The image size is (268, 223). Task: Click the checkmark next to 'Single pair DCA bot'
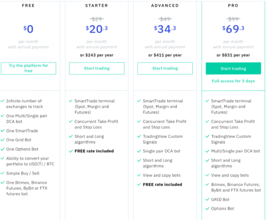click(139, 151)
